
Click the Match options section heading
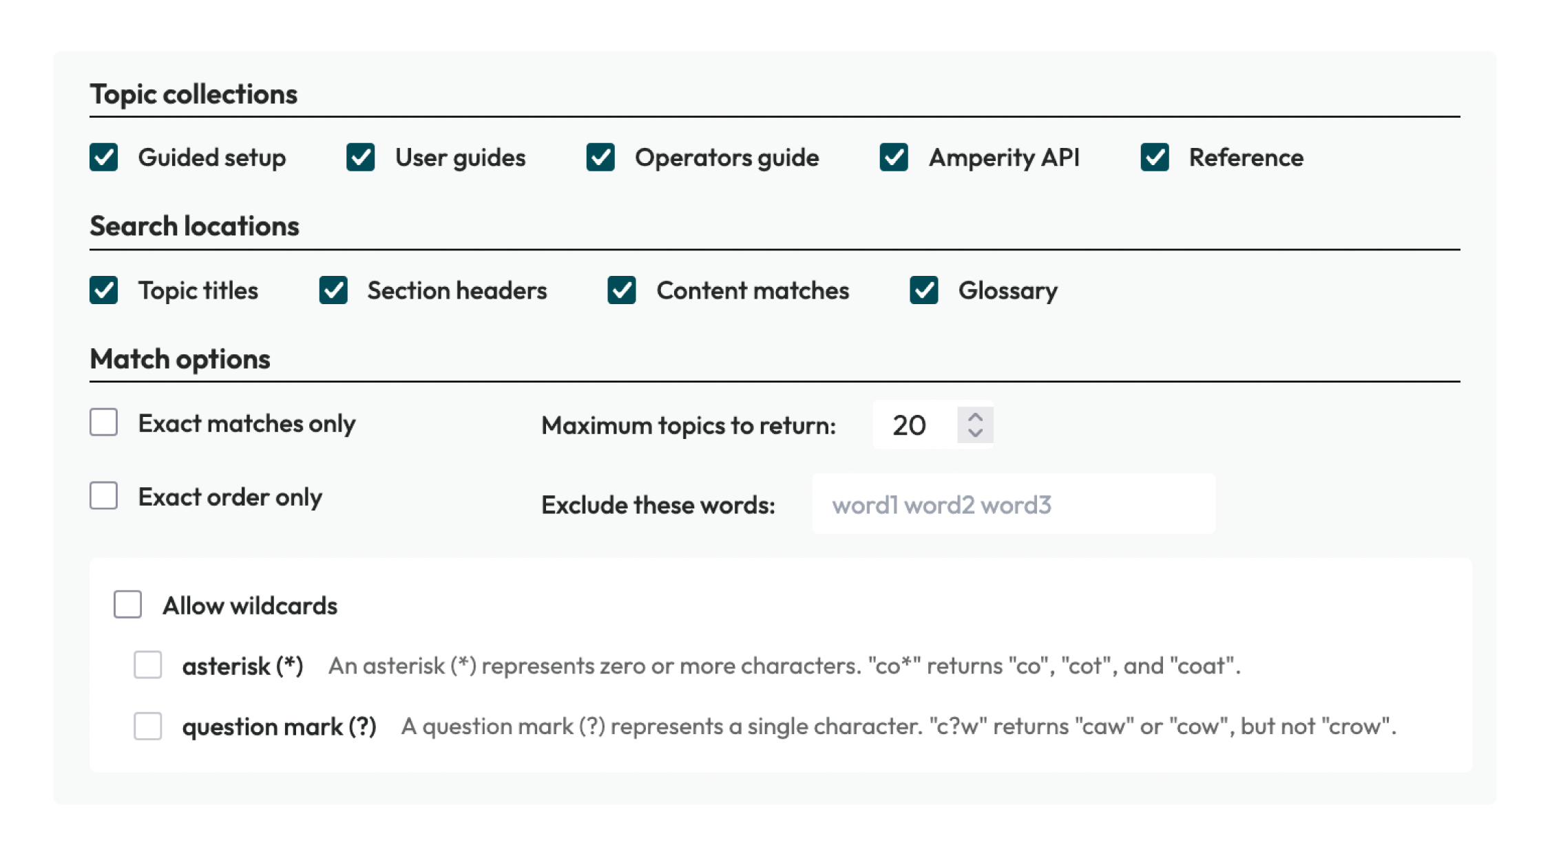coord(180,358)
